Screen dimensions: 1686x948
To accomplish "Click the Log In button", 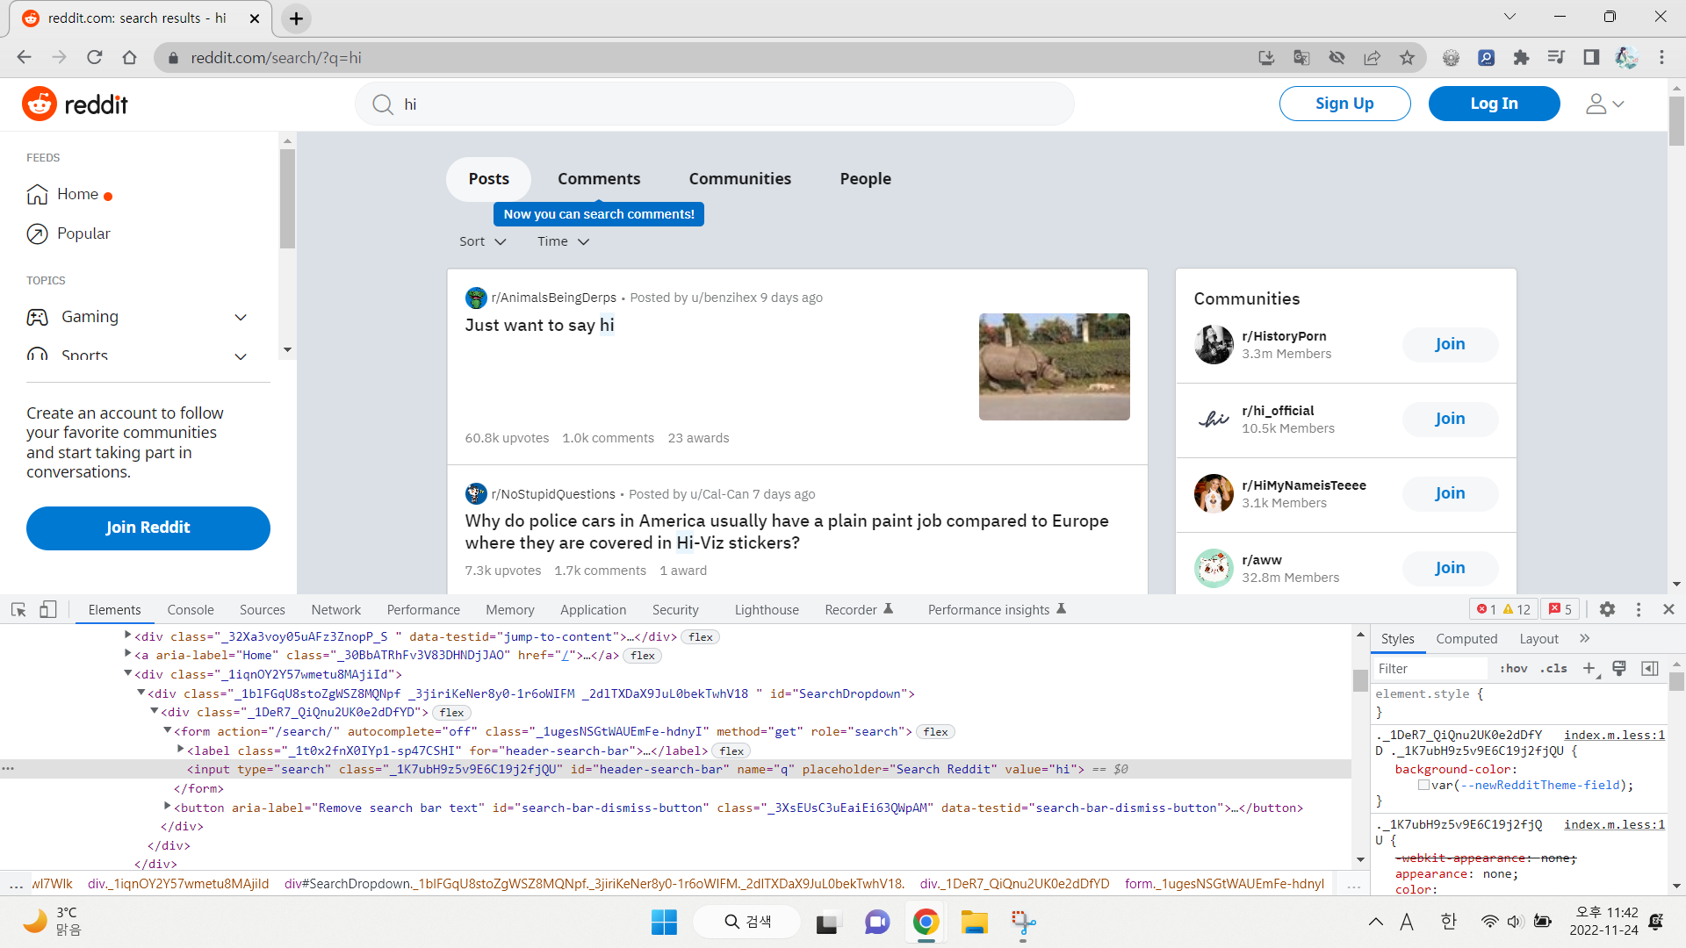I will pyautogui.click(x=1494, y=104).
